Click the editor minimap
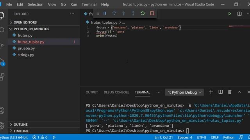The height and width of the screenshot is (140, 250). click(x=239, y=26)
